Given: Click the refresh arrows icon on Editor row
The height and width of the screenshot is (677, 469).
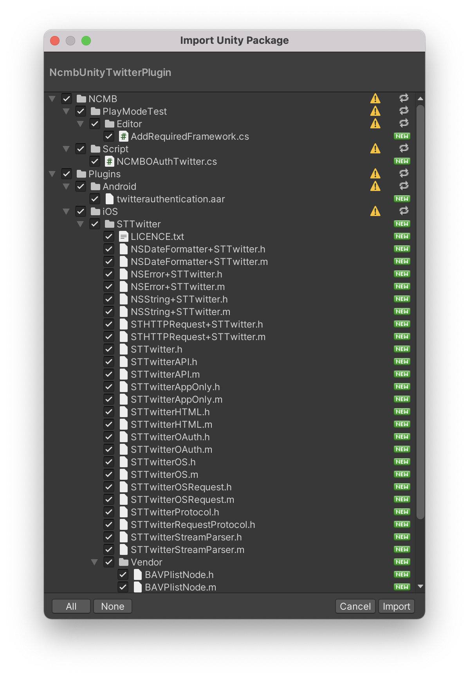Looking at the screenshot, I should tap(404, 123).
